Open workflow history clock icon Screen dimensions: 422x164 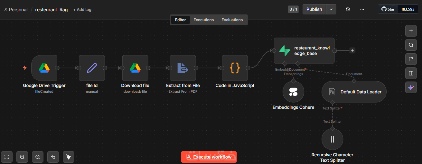[x=348, y=9]
